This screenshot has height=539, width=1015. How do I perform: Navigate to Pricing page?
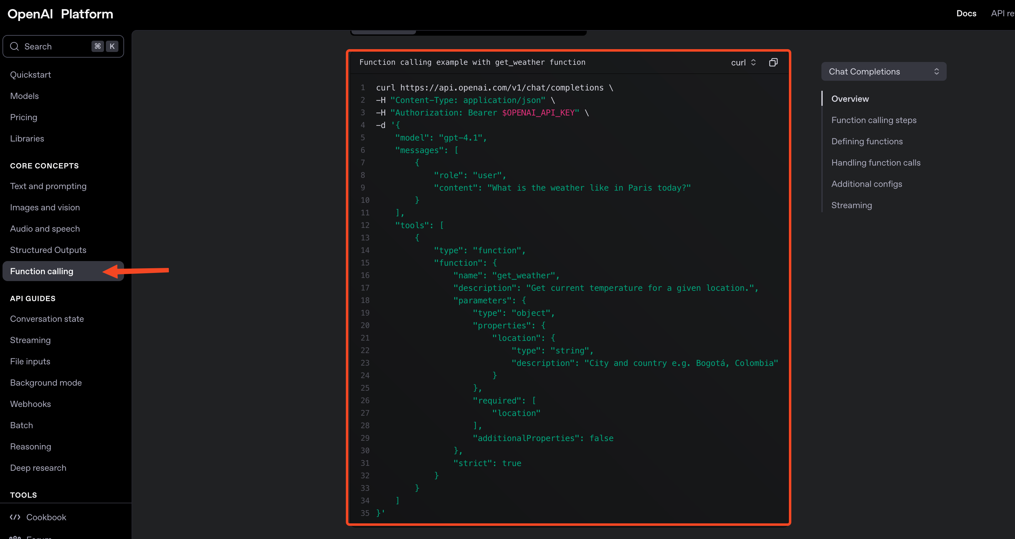click(23, 117)
